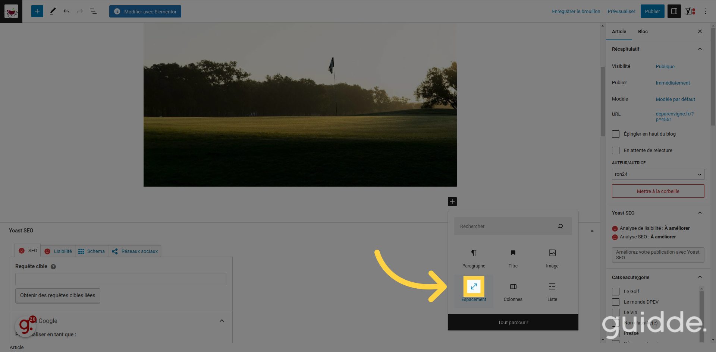
Task: Click the search magnifier in block inserter
Action: (x=560, y=226)
